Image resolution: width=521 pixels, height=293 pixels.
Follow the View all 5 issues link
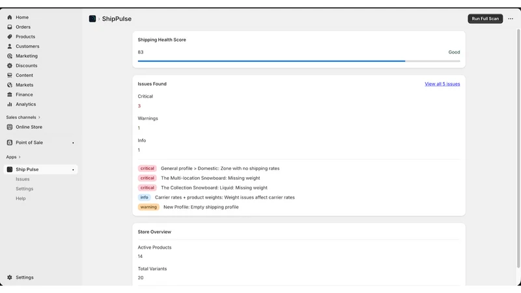pos(442,84)
